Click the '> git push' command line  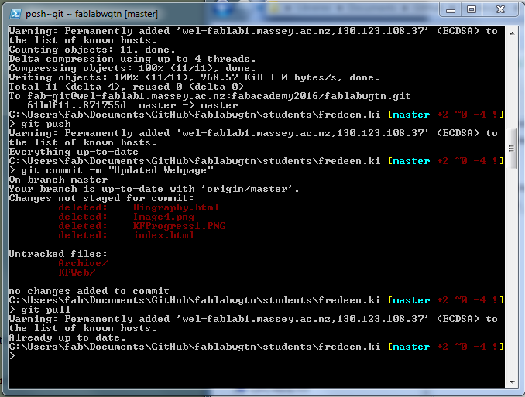[39, 124]
